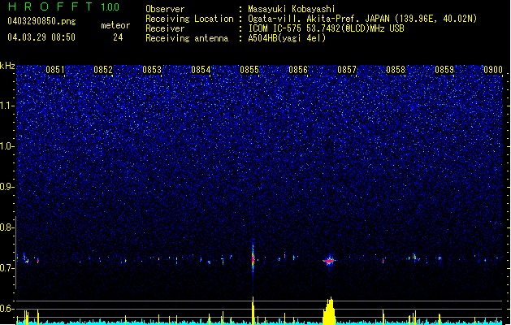
Task: Click the star-shaped meteor echo before 0857
Action: coord(330,261)
